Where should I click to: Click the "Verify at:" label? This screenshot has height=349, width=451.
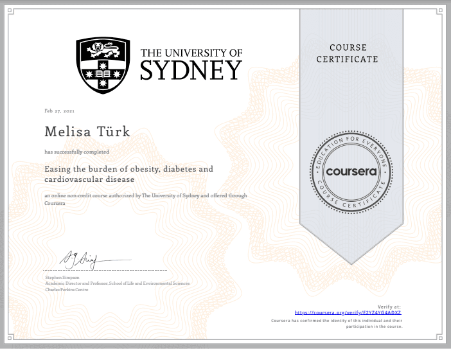(391, 306)
